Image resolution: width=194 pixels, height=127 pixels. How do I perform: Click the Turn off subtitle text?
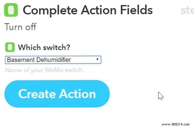[x=20, y=27]
